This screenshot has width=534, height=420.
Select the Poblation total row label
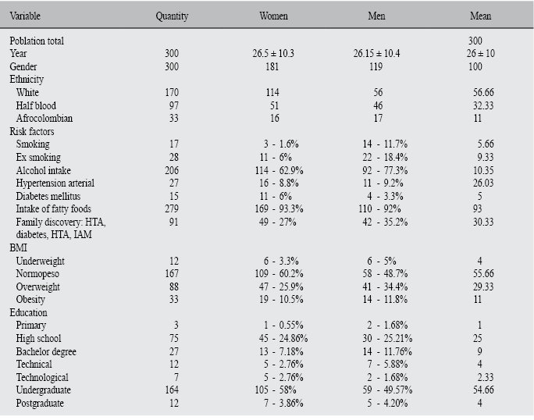[37, 41]
